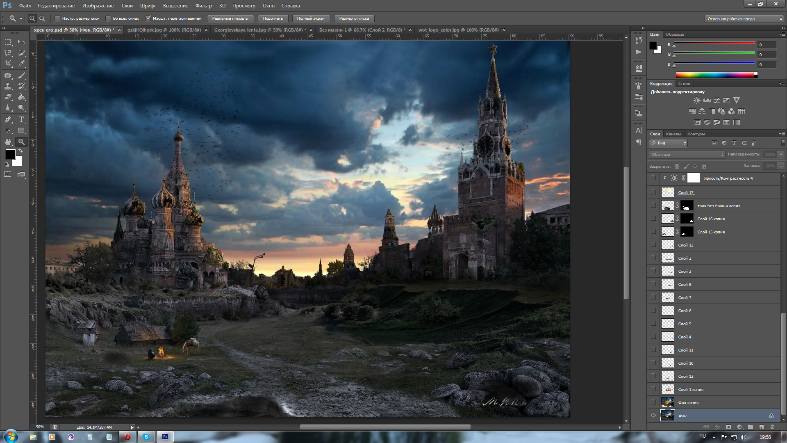Open layer styles fx icon
787x443 pixels.
click(x=717, y=427)
